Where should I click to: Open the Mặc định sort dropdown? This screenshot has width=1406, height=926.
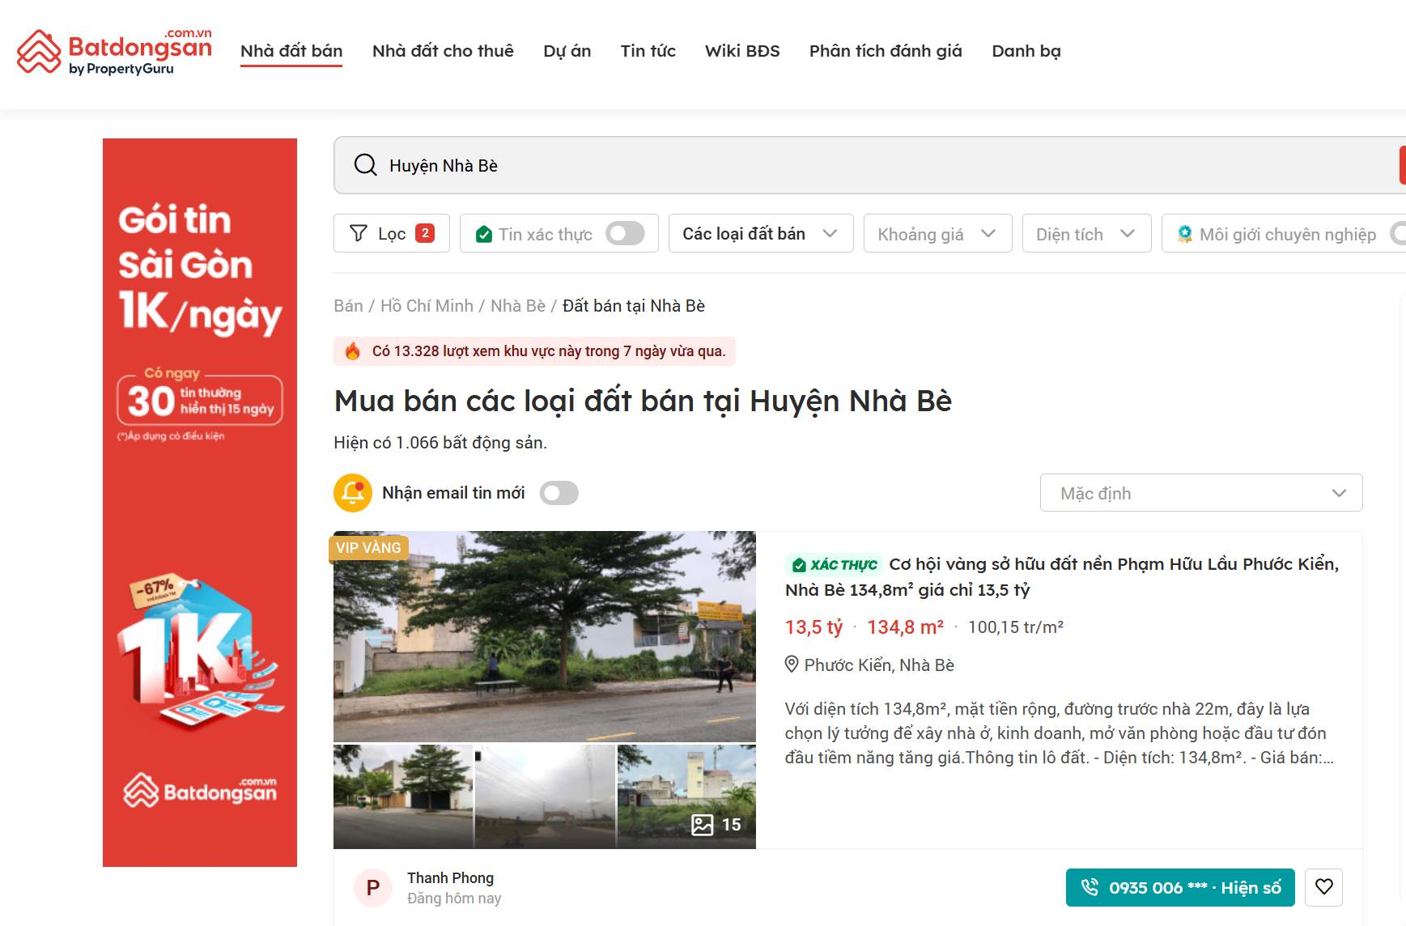pos(1201,493)
